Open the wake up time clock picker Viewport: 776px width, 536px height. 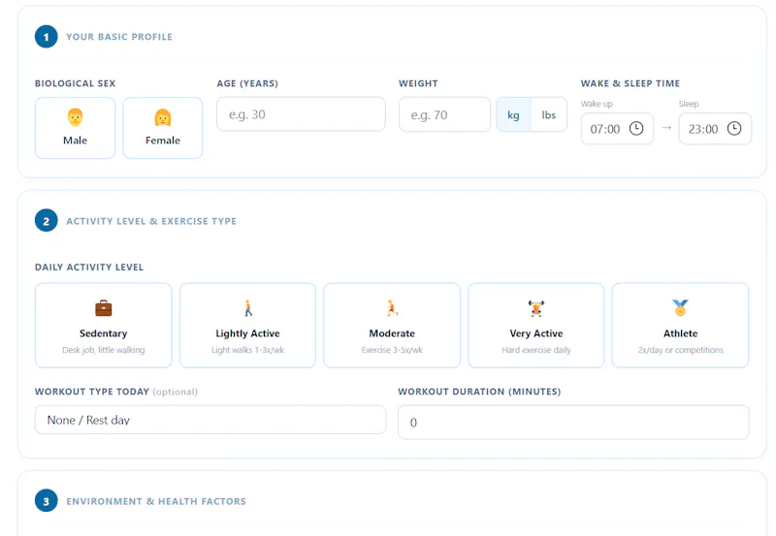[x=636, y=129]
